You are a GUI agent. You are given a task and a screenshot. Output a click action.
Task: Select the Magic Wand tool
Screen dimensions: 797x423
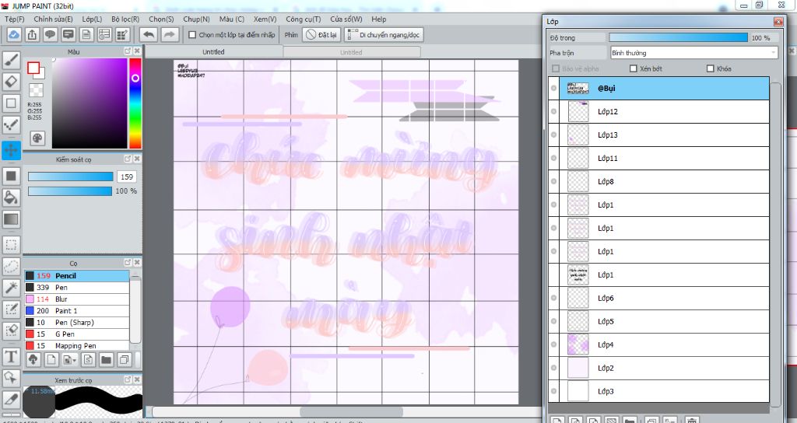click(11, 288)
